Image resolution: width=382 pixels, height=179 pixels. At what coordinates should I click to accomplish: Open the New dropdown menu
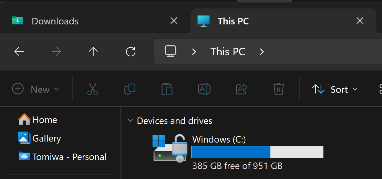click(35, 89)
